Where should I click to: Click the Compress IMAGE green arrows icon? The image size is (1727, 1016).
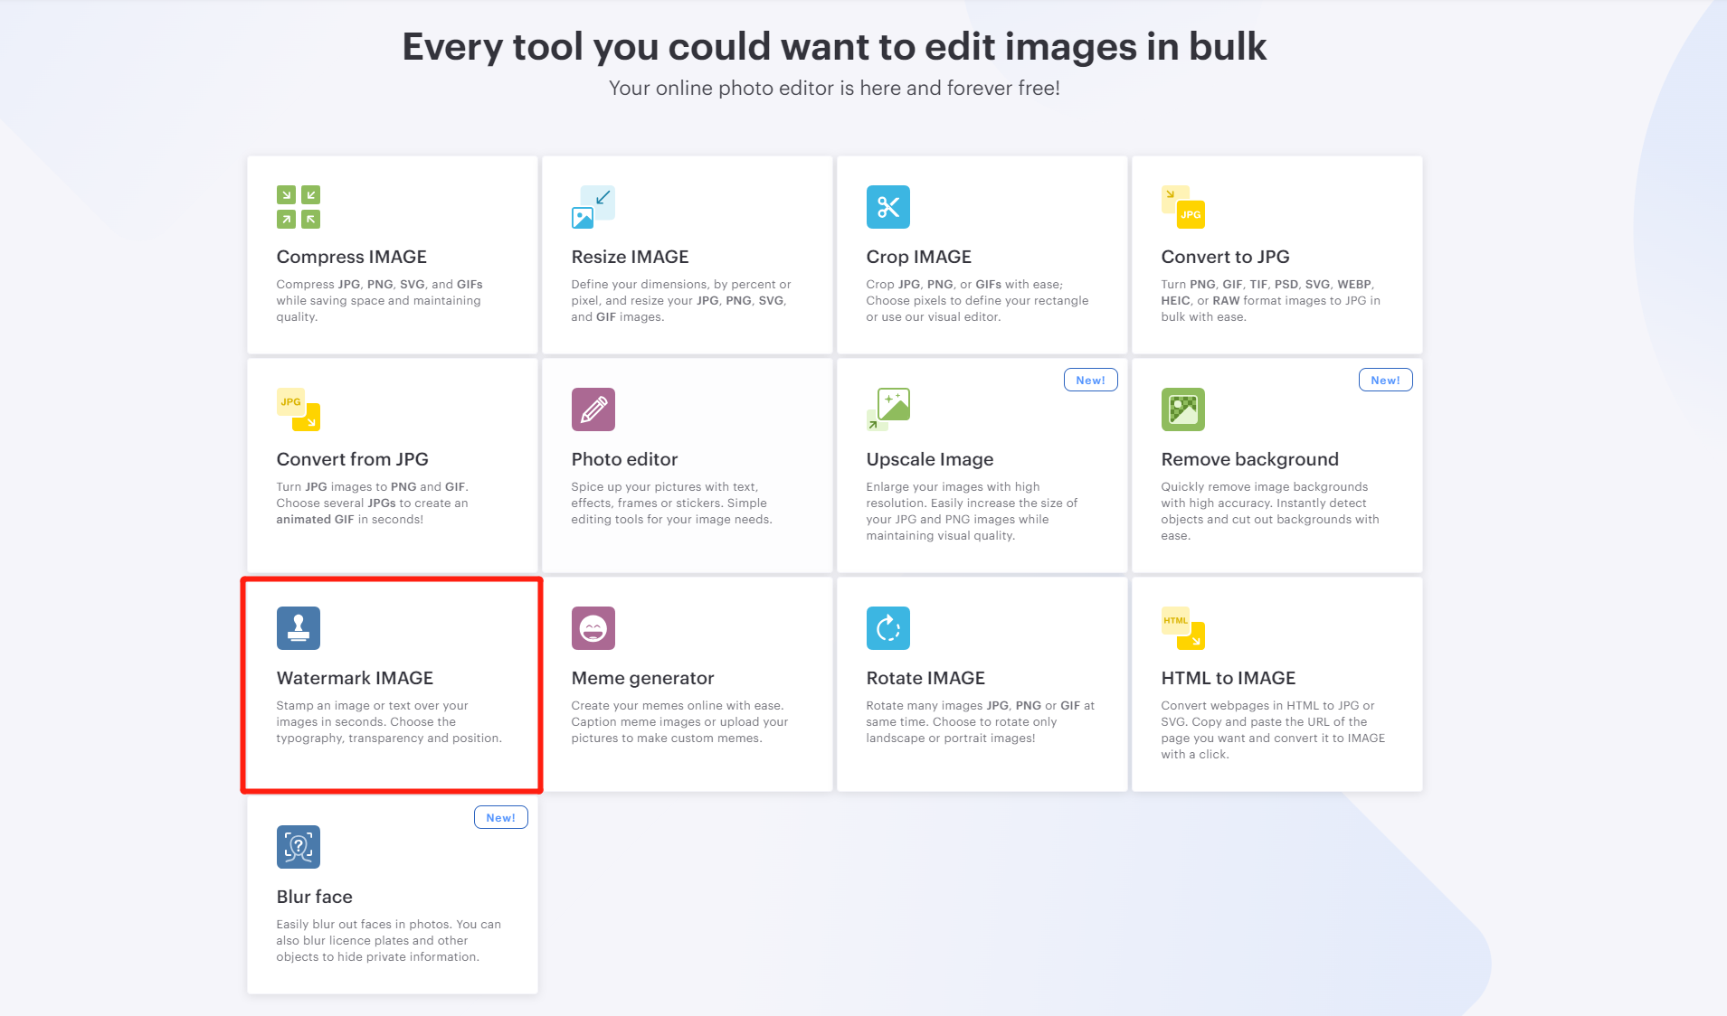[299, 207]
